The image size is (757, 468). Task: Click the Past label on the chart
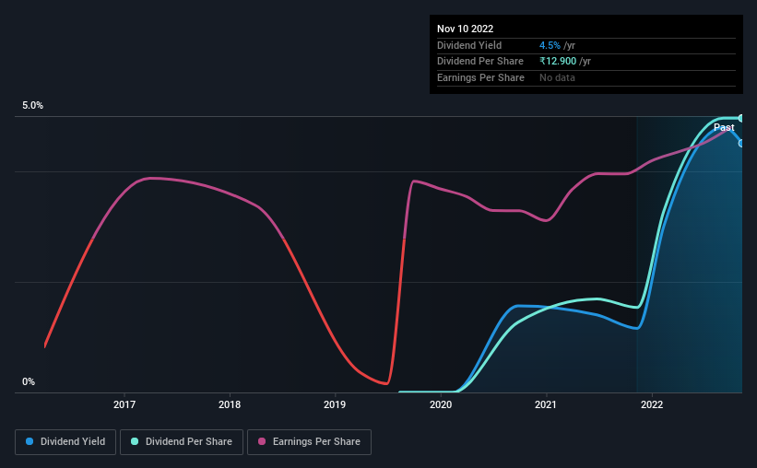coord(724,127)
